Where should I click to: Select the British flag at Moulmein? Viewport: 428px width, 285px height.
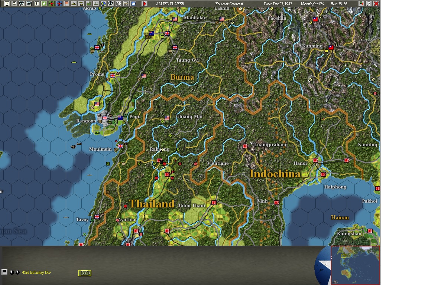[x=120, y=146]
